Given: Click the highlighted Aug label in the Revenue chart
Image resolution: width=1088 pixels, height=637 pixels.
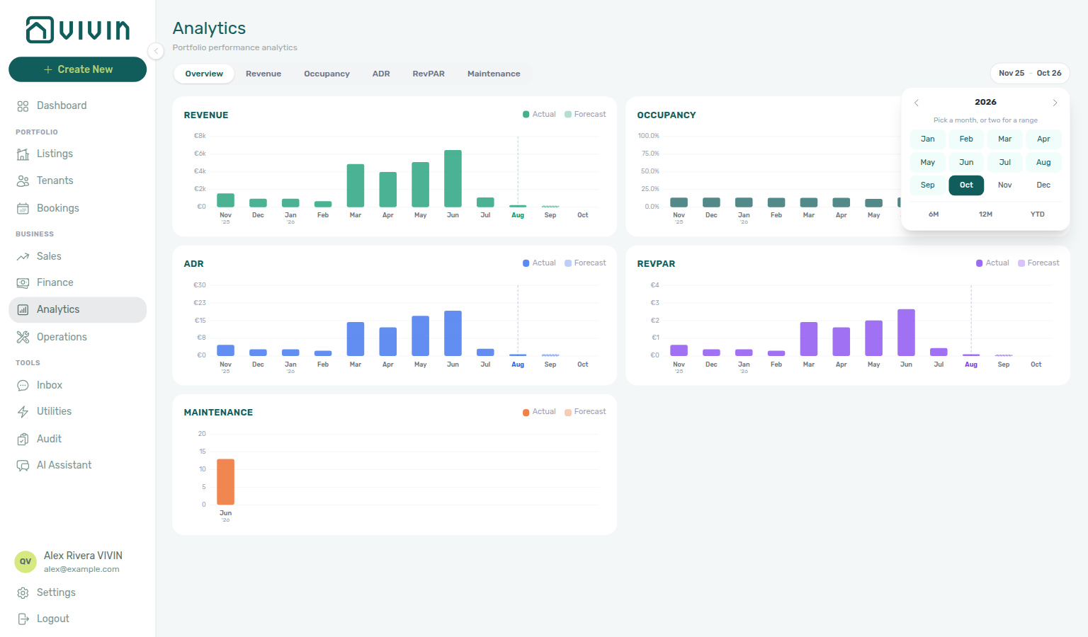Looking at the screenshot, I should pos(518,215).
